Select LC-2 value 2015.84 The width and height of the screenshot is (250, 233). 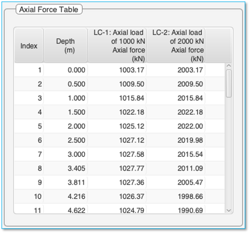pos(176,98)
